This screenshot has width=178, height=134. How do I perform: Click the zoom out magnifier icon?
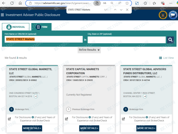click(112, 3)
